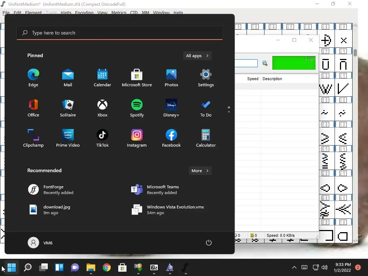Open the Help menu in FontForge
Image resolution: width=368 pixels, height=276 pixels.
(x=178, y=13)
